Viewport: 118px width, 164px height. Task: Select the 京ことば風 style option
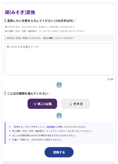(x=42, y=104)
